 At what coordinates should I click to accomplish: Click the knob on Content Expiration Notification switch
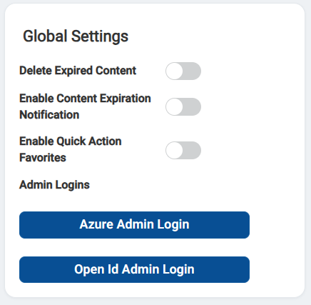pyautogui.click(x=174, y=106)
